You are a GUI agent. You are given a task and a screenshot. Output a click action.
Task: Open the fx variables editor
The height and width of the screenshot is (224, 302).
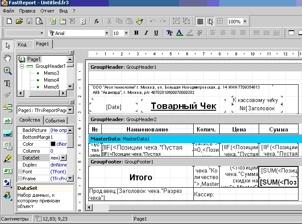(x=96, y=21)
